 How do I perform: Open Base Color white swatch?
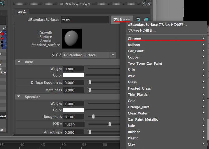pos(74,75)
